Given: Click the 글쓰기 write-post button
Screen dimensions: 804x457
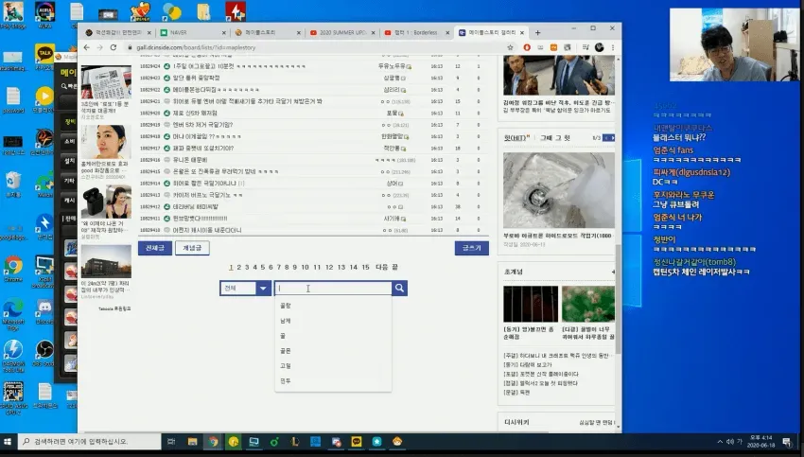Looking at the screenshot, I should tap(471, 248).
